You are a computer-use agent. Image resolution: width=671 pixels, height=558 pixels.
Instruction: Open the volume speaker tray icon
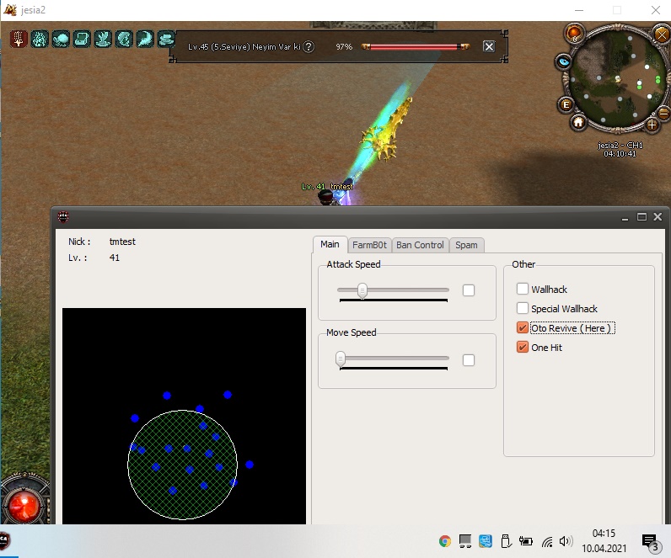566,541
